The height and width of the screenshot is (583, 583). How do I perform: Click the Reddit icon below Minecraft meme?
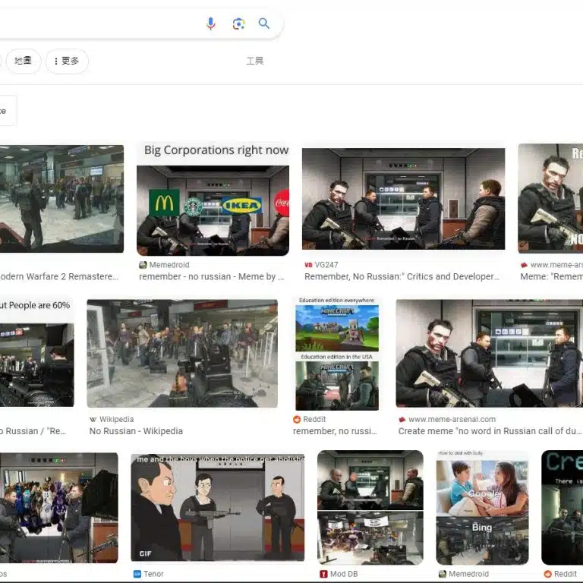click(298, 419)
